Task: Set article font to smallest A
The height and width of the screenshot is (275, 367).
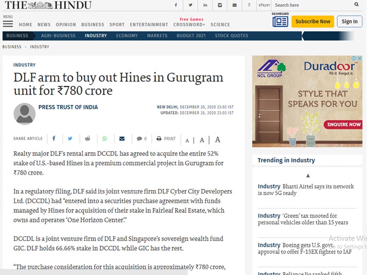Action: tap(187, 141)
